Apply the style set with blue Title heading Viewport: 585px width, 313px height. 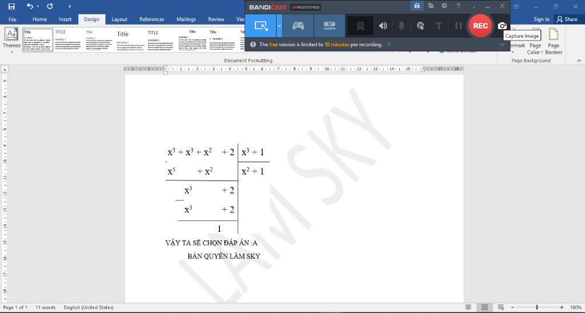[x=99, y=40]
